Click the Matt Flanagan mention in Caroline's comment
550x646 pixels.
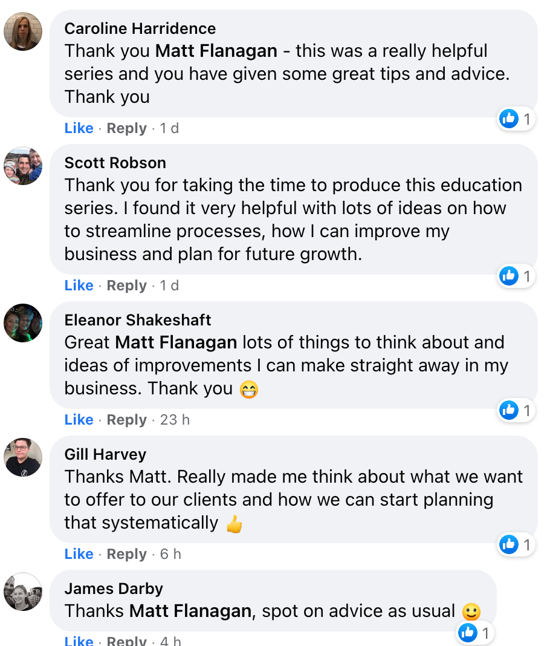click(216, 51)
